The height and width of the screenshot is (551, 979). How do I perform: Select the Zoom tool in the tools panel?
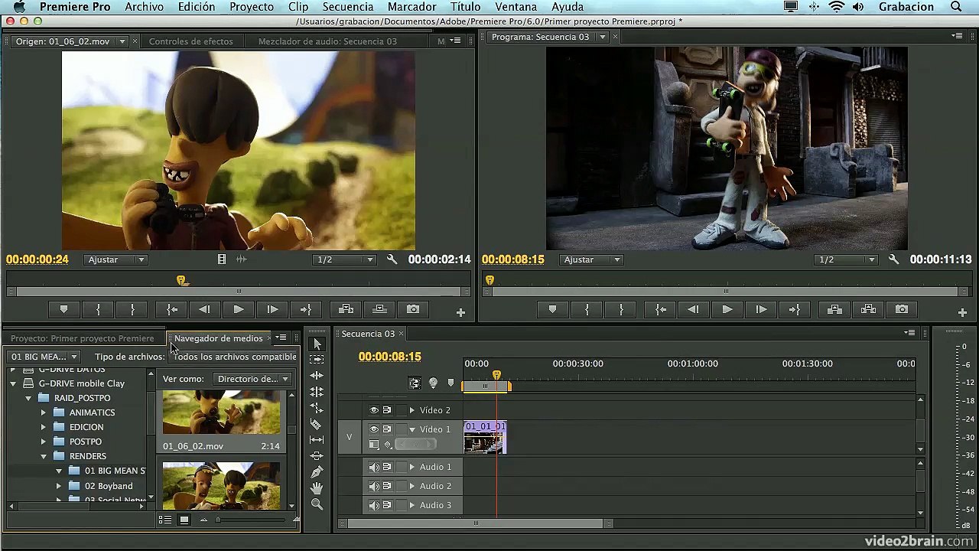[317, 504]
